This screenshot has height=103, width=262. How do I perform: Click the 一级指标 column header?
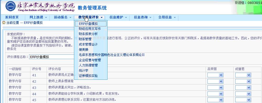(x=15, y=69)
